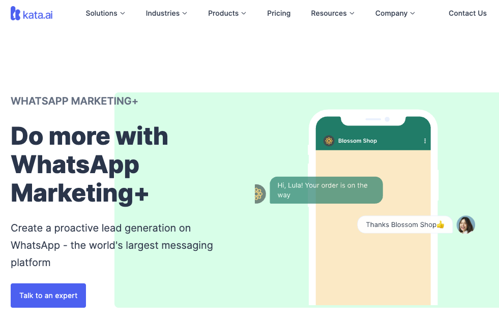Select the Resources menu label
This screenshot has height=326, width=499.
pos(329,14)
